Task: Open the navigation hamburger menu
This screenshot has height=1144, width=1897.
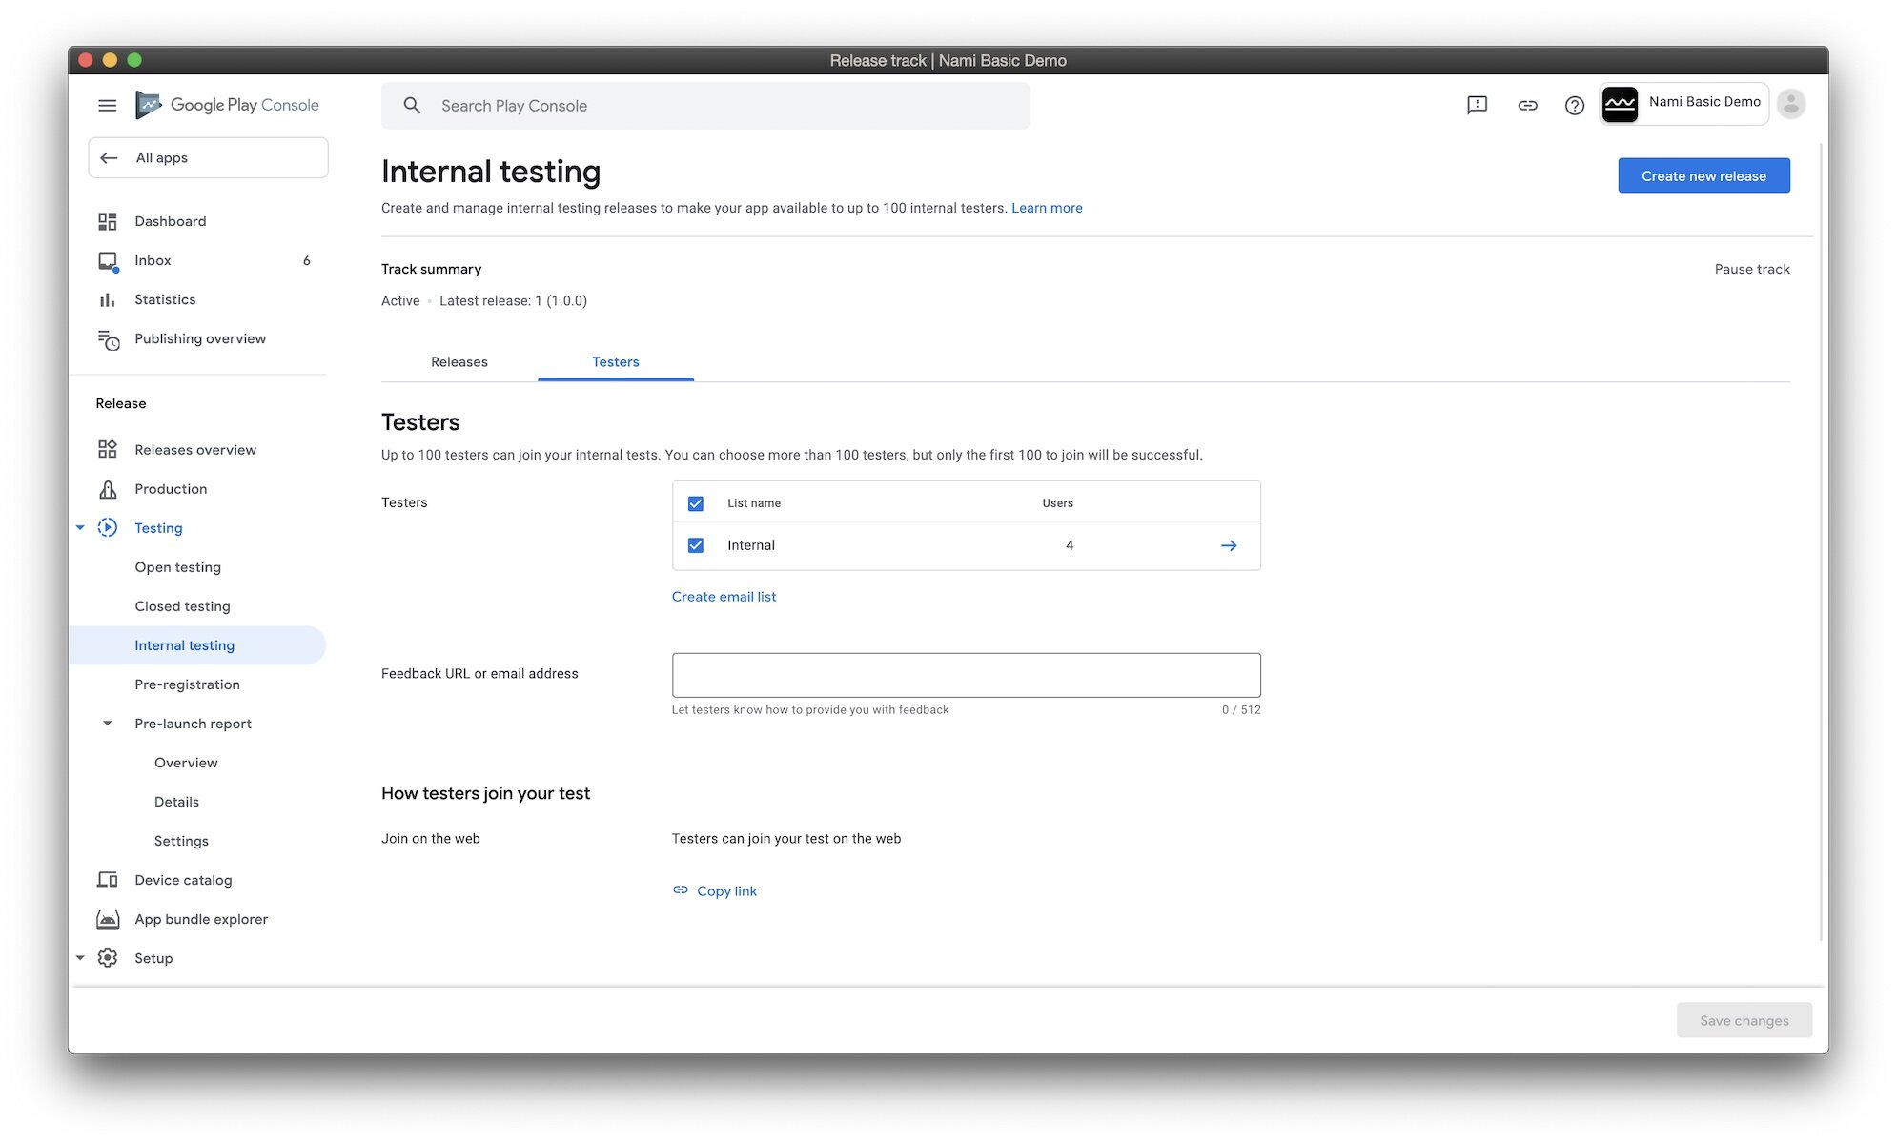Action: 107,105
